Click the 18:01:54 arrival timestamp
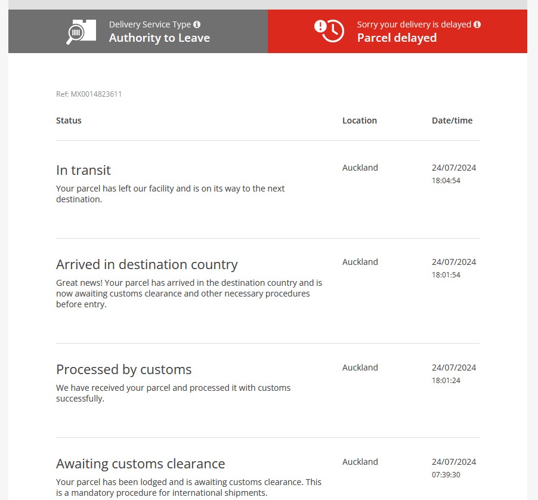The image size is (538, 500). 446,275
